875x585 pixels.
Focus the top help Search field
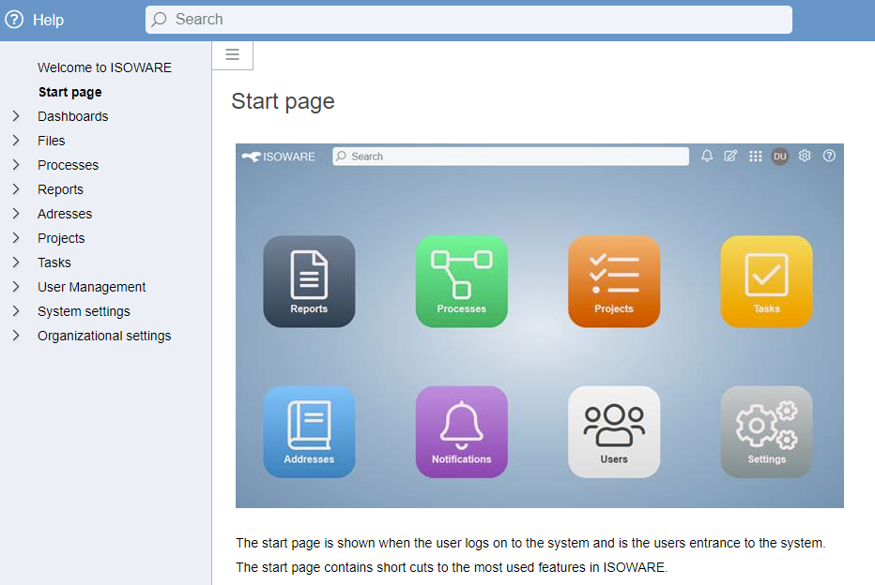coord(468,20)
